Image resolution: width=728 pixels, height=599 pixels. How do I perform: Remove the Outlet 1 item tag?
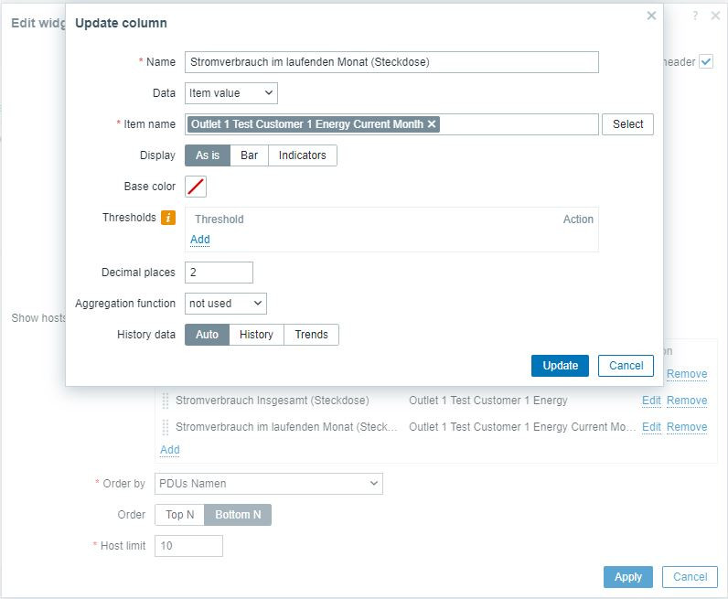pyautogui.click(x=432, y=124)
